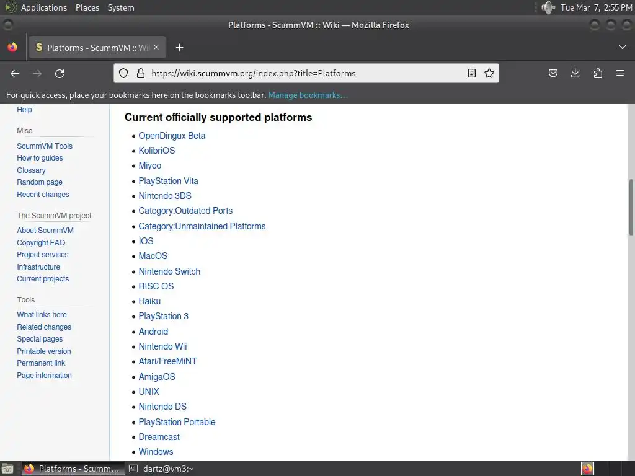635x476 pixels.
Task: Open the Places menu
Action: (87, 7)
